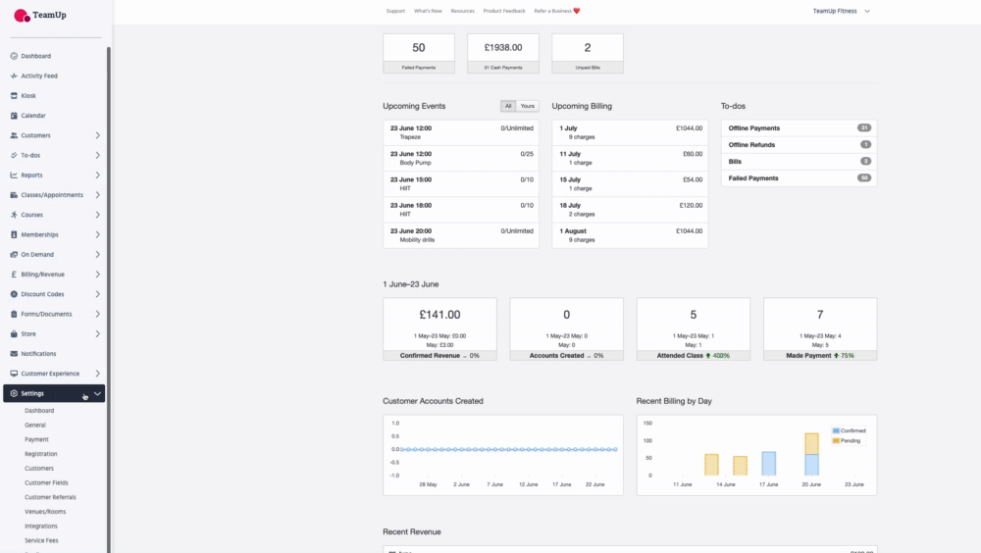Switch Upcoming Events filter to Yours
This screenshot has width=981, height=553.
528,106
